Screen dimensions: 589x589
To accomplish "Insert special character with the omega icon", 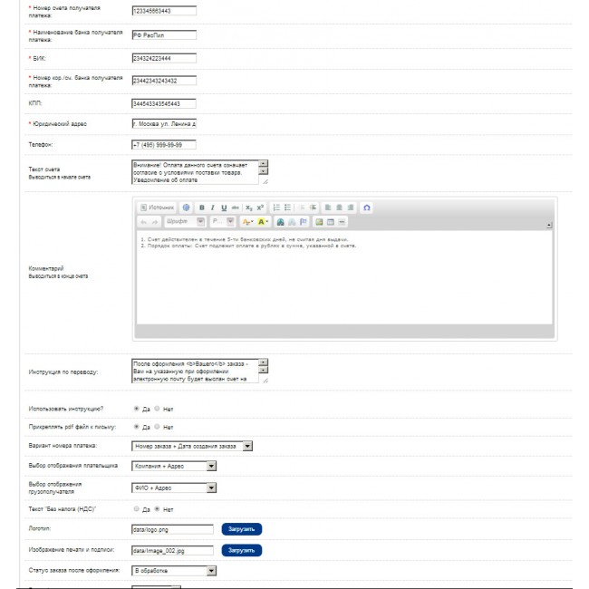I will pos(366,208).
